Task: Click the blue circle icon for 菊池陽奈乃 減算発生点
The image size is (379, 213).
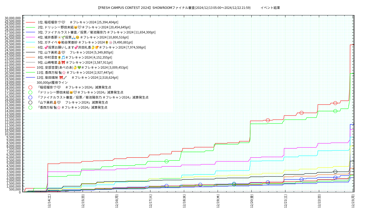Action: coord(30,97)
